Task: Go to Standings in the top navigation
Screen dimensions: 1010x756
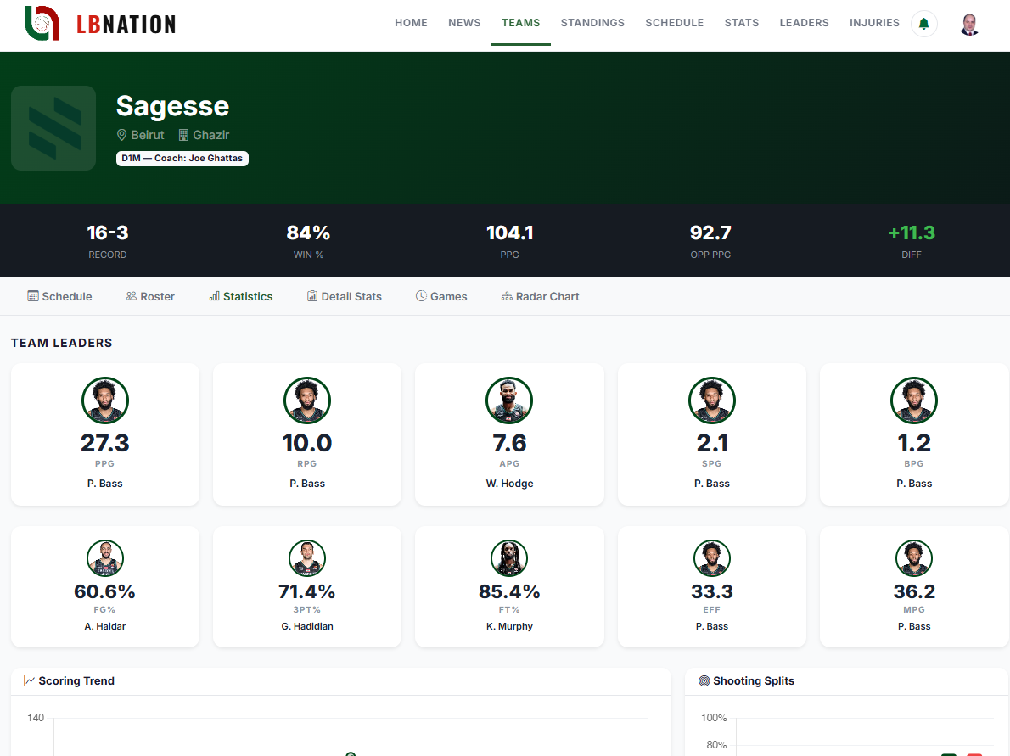Action: (x=592, y=23)
